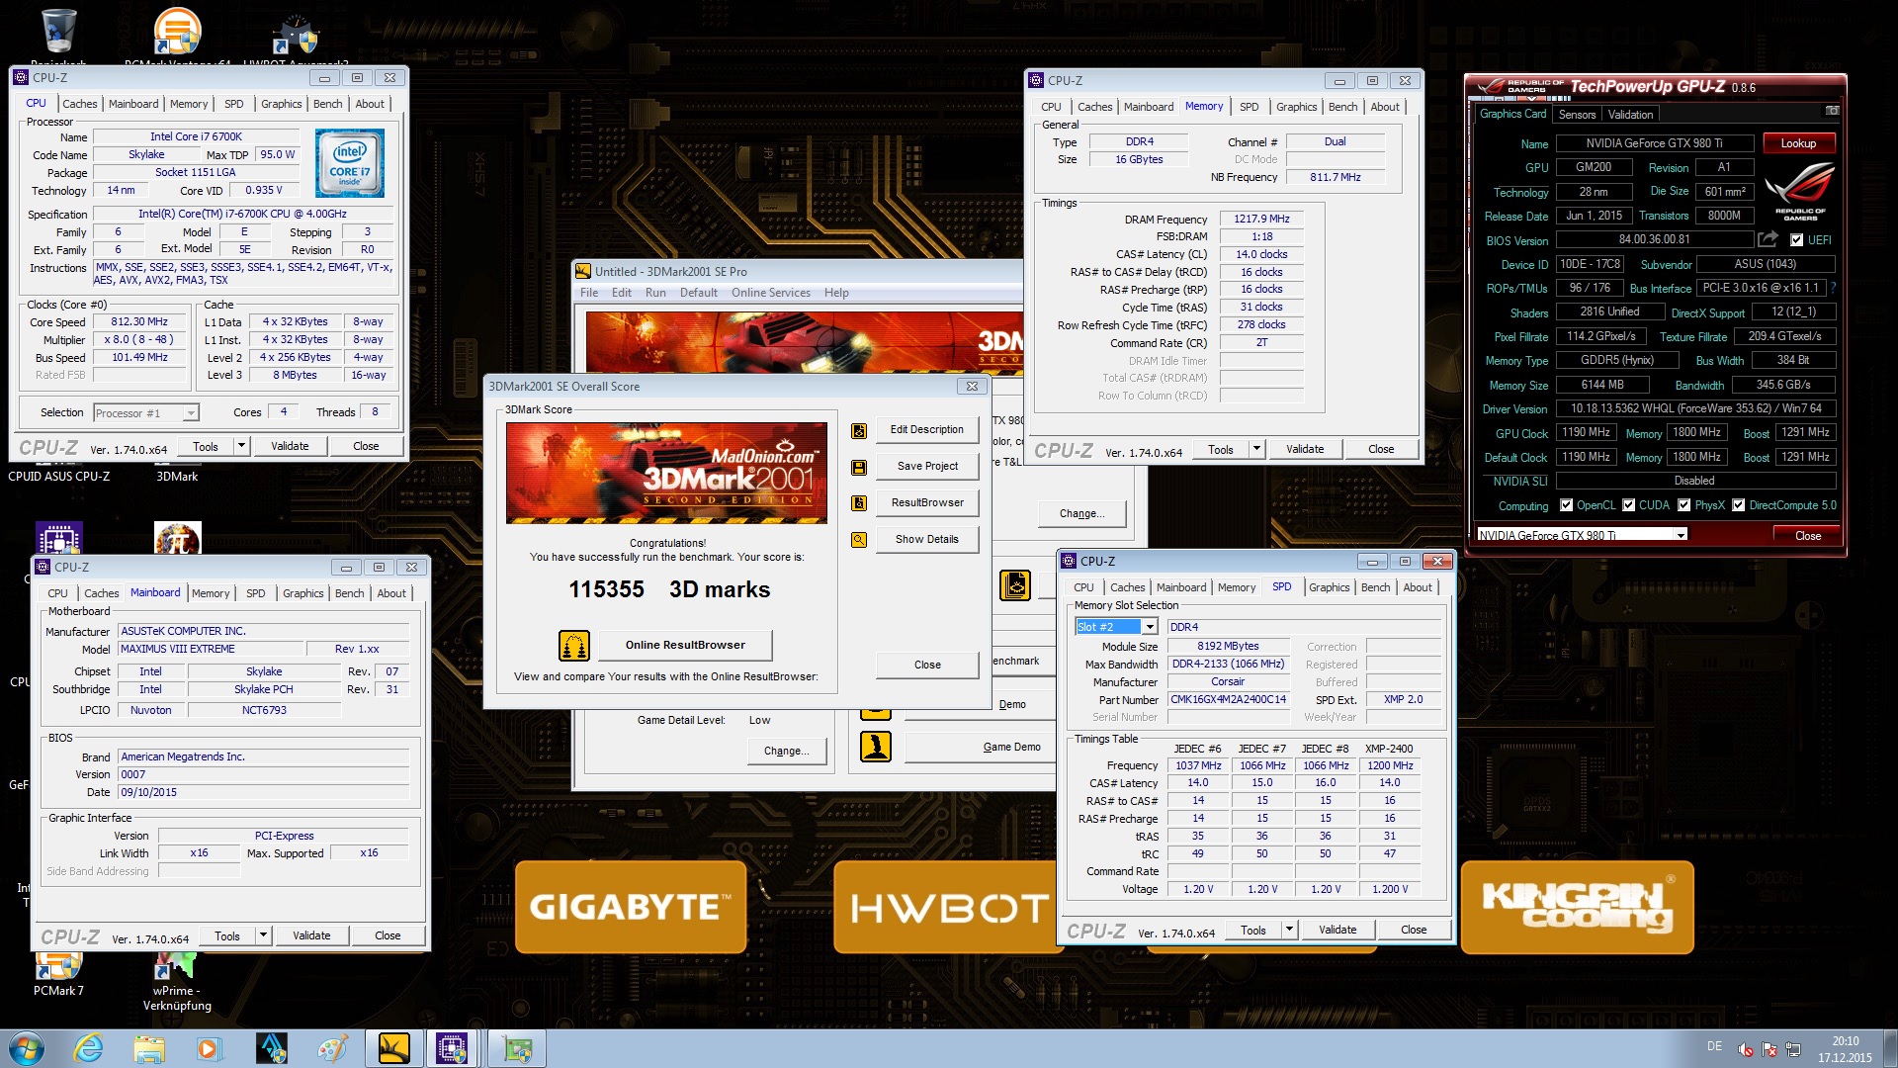The image size is (1898, 1068).
Task: Click the Show Details magnifier icon
Action: (859, 540)
